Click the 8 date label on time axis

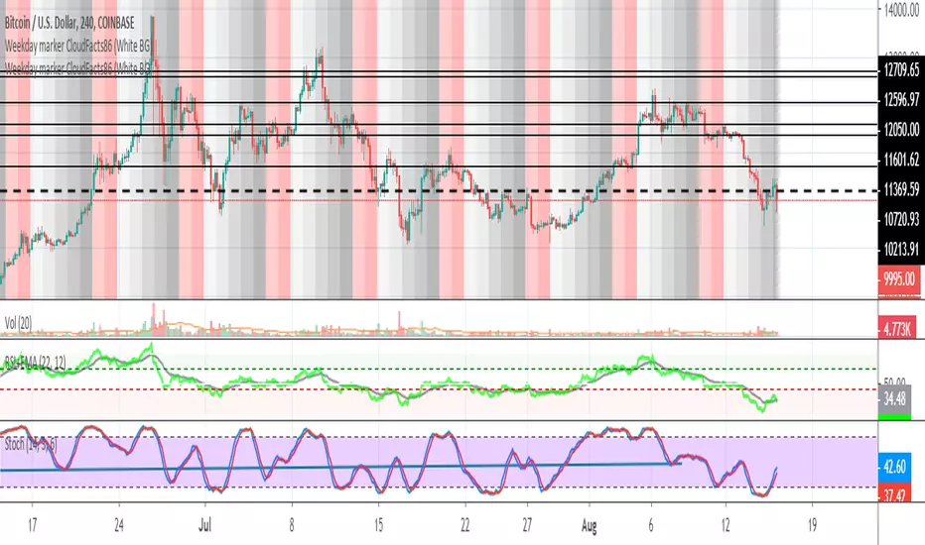(x=292, y=525)
